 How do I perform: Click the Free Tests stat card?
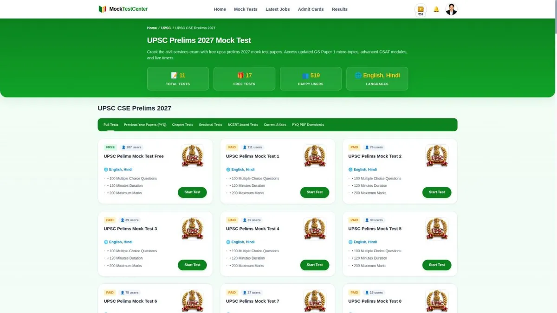pyautogui.click(x=244, y=78)
